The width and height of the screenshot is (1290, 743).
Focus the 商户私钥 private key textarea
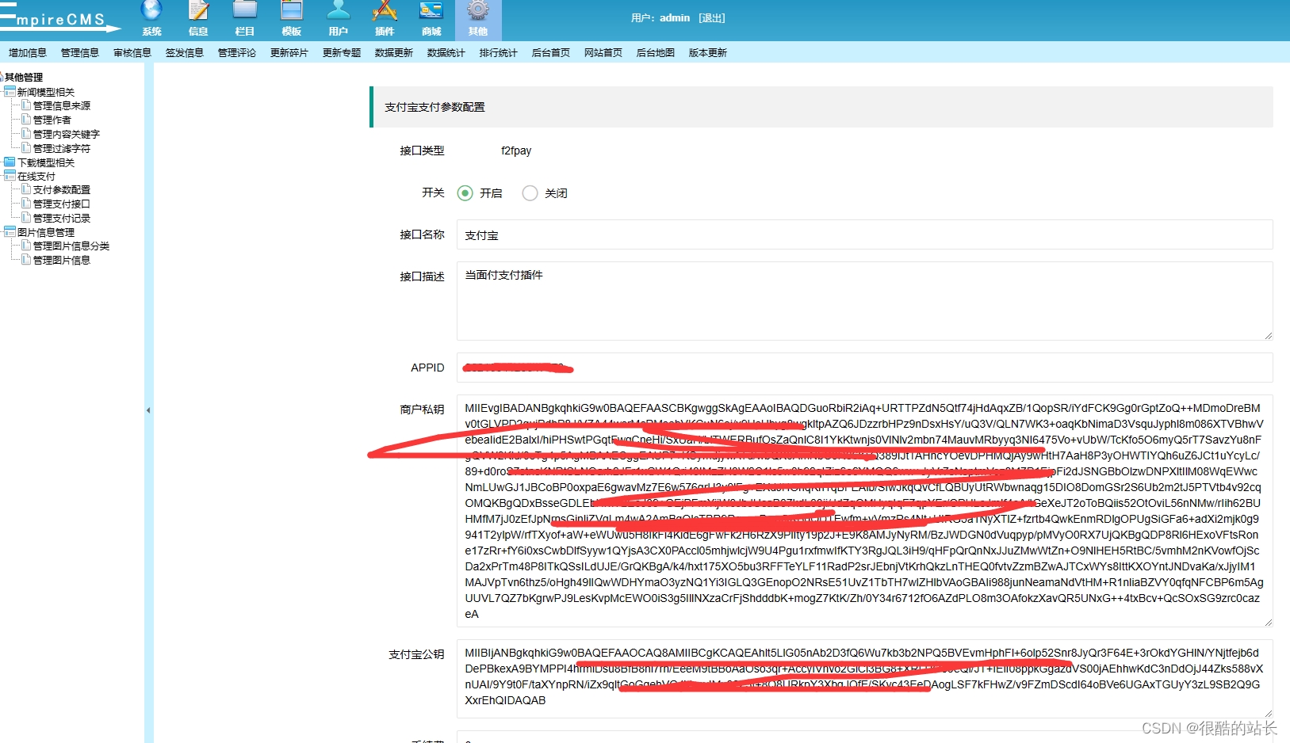click(x=865, y=511)
